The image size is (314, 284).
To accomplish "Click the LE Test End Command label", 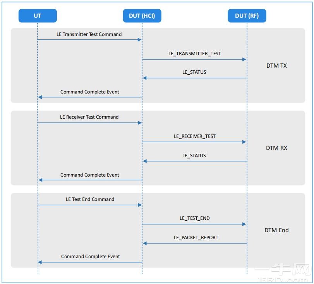I will 90,199.
